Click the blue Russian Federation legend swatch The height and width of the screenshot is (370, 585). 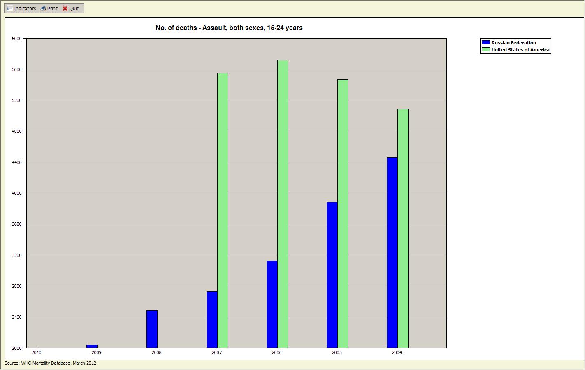click(486, 43)
